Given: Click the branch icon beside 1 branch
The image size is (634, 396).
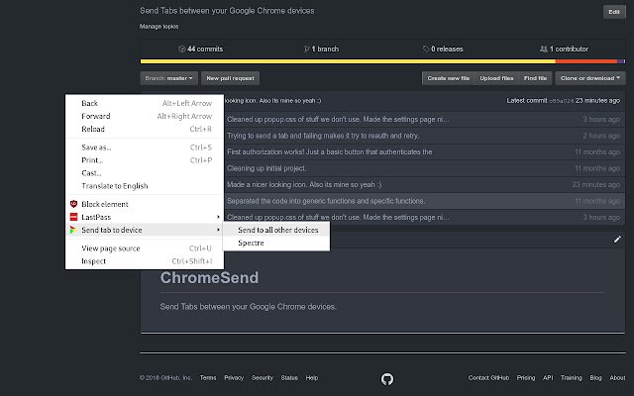Looking at the screenshot, I should click(x=306, y=49).
